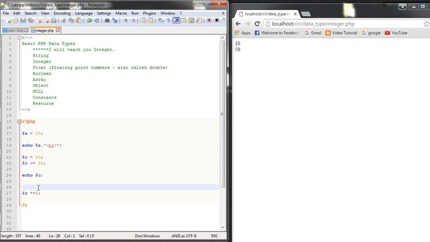This screenshot has height=242, width=430.
Task: Click the code line '$a = 10;'
Action: 32,133
